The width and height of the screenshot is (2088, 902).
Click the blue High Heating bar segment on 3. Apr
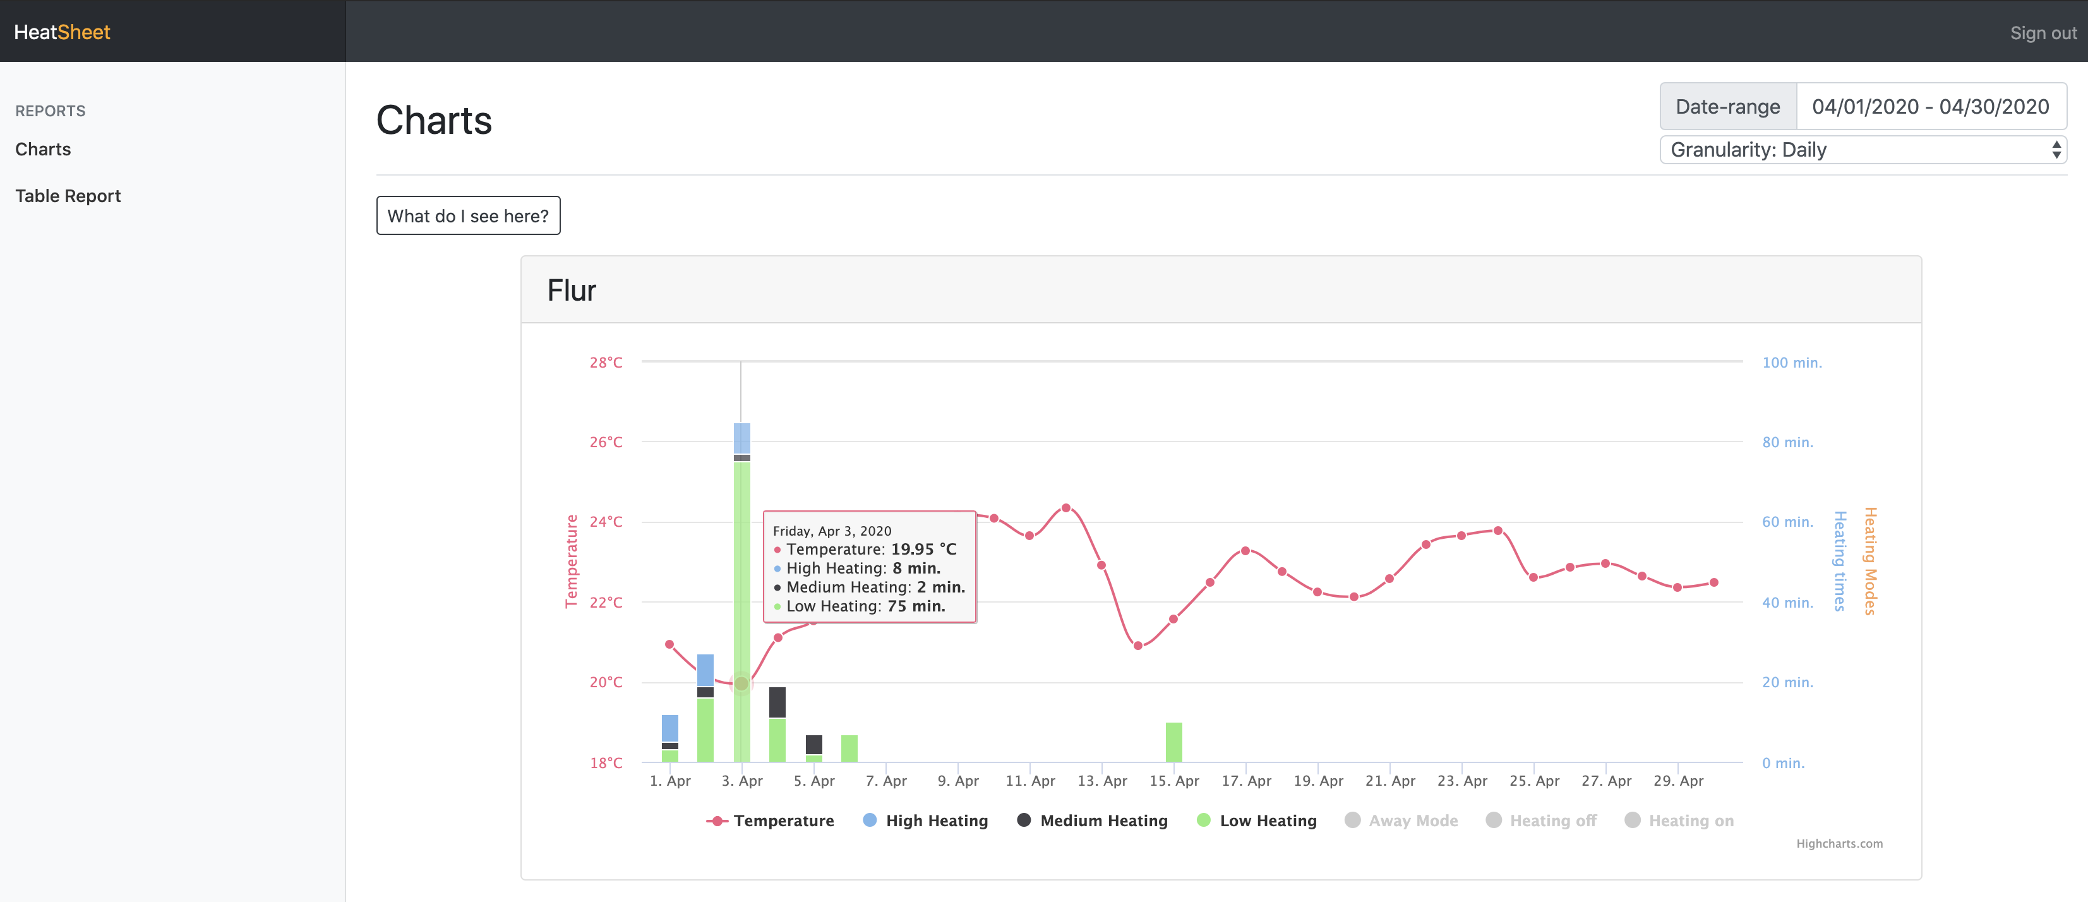(x=741, y=438)
